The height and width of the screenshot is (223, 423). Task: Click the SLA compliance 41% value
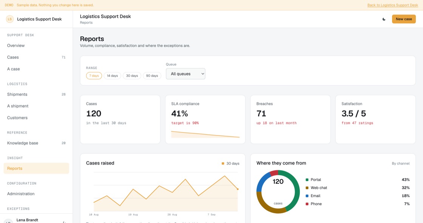pyautogui.click(x=179, y=114)
